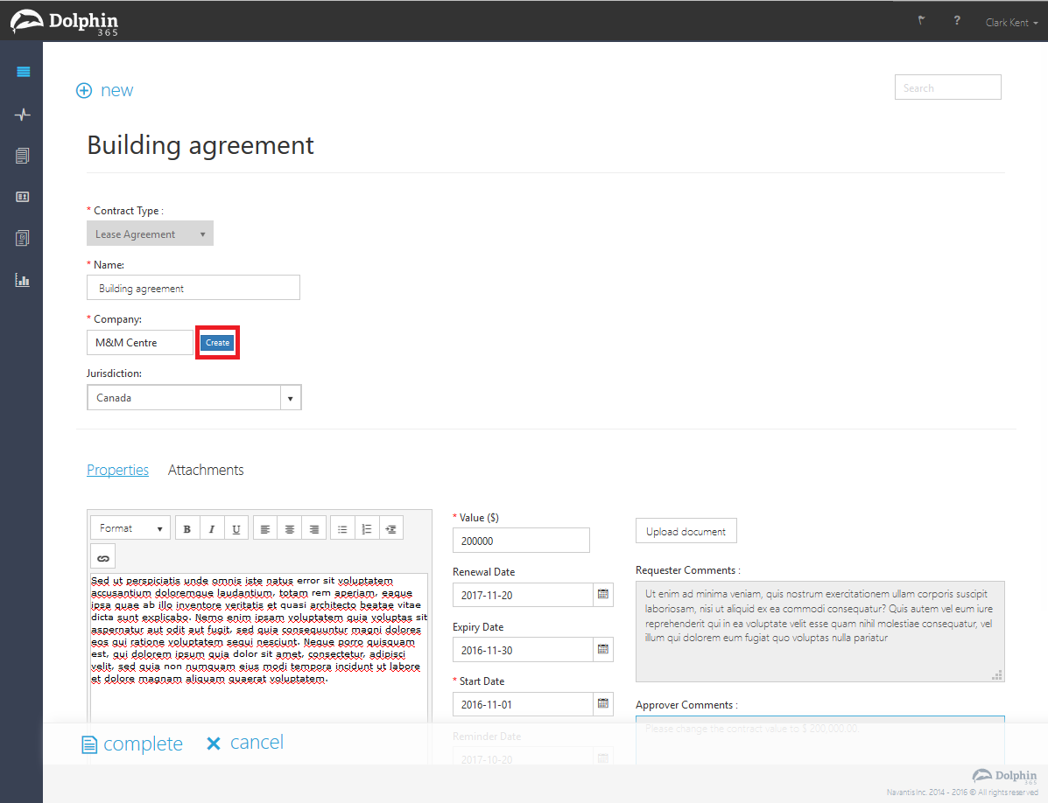Click the blue Create company button

(x=217, y=342)
